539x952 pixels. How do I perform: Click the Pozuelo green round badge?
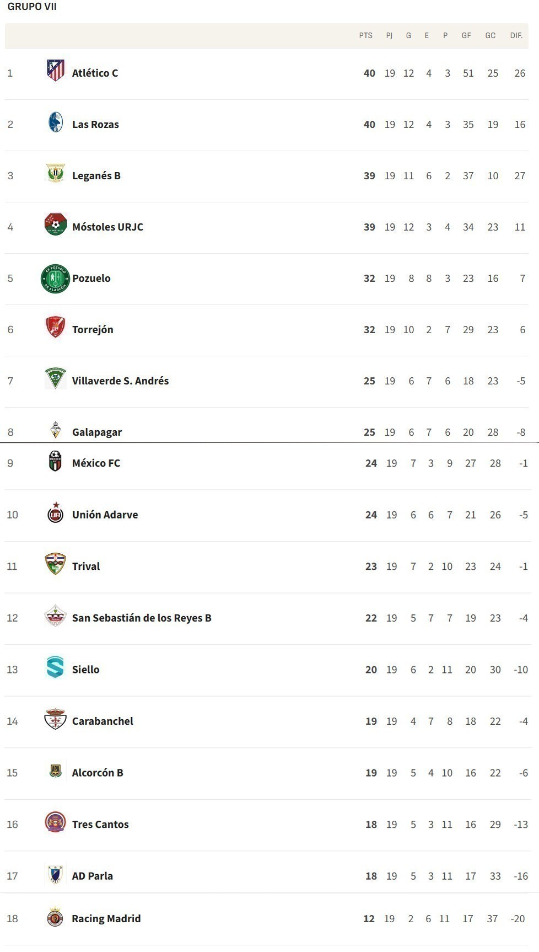55,279
